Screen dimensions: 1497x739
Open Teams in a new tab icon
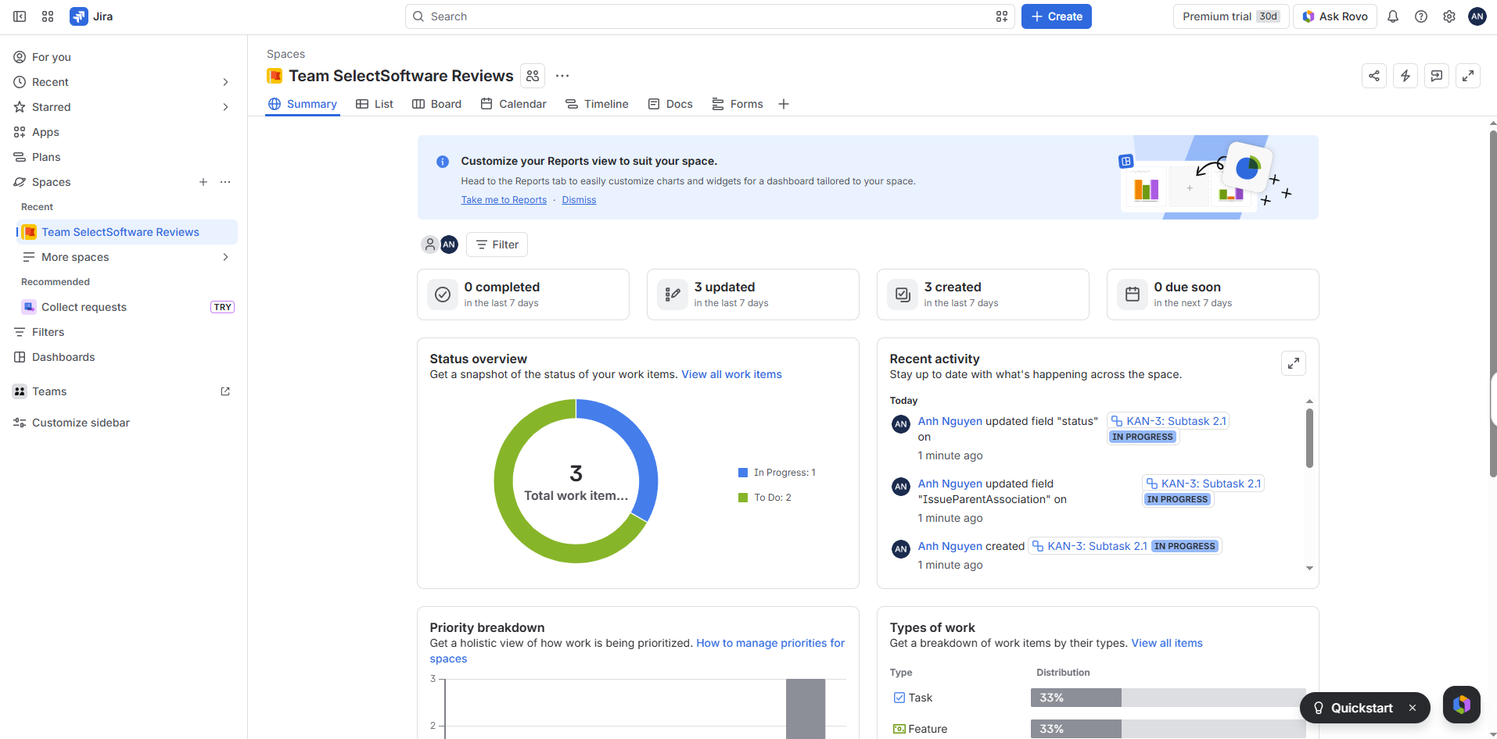pos(225,391)
